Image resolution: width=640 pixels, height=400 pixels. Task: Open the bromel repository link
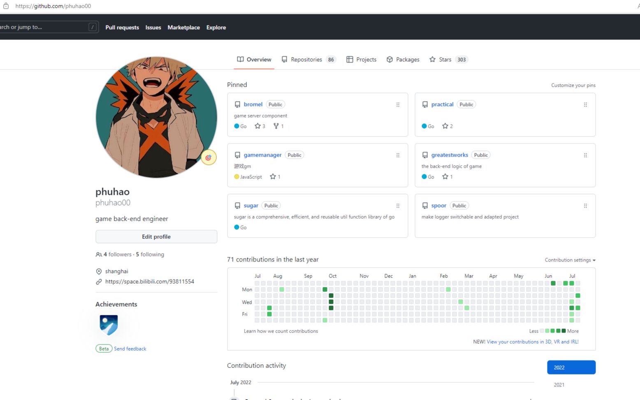coord(253,104)
